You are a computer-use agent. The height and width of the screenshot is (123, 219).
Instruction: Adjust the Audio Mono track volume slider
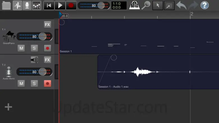[x=34, y=72]
